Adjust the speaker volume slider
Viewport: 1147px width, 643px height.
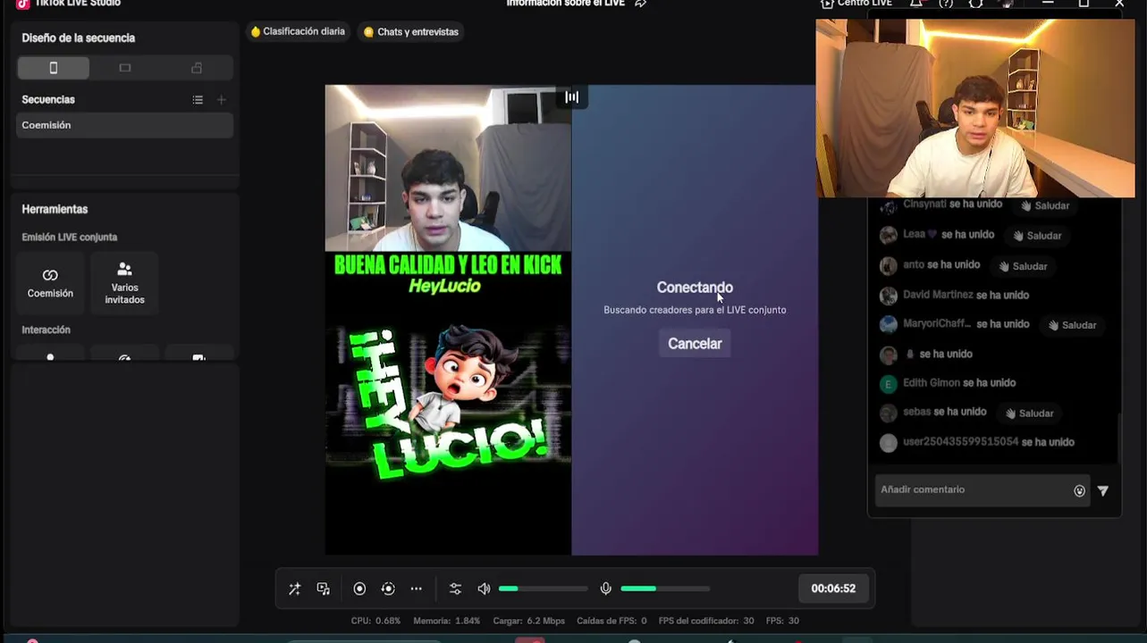[543, 589]
